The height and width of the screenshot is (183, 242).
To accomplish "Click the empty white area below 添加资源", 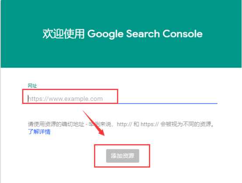I will click(x=122, y=176).
